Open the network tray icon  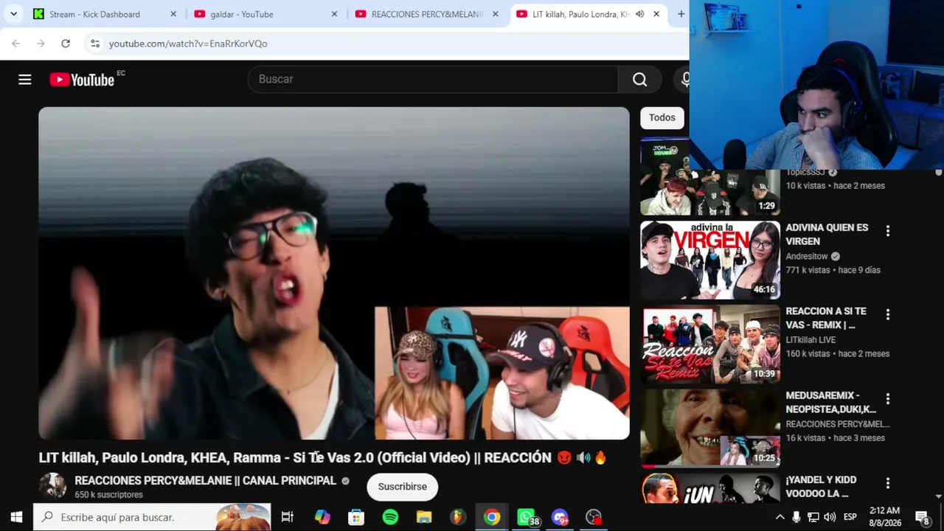[x=813, y=517]
